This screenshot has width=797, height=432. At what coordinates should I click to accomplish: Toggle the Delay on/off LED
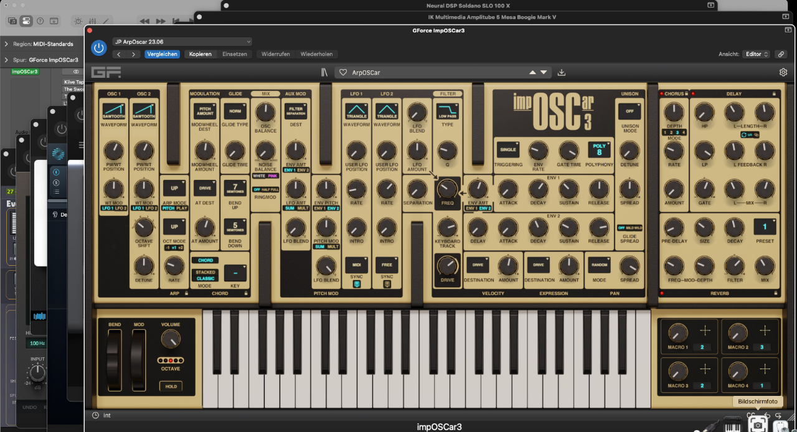(692, 94)
